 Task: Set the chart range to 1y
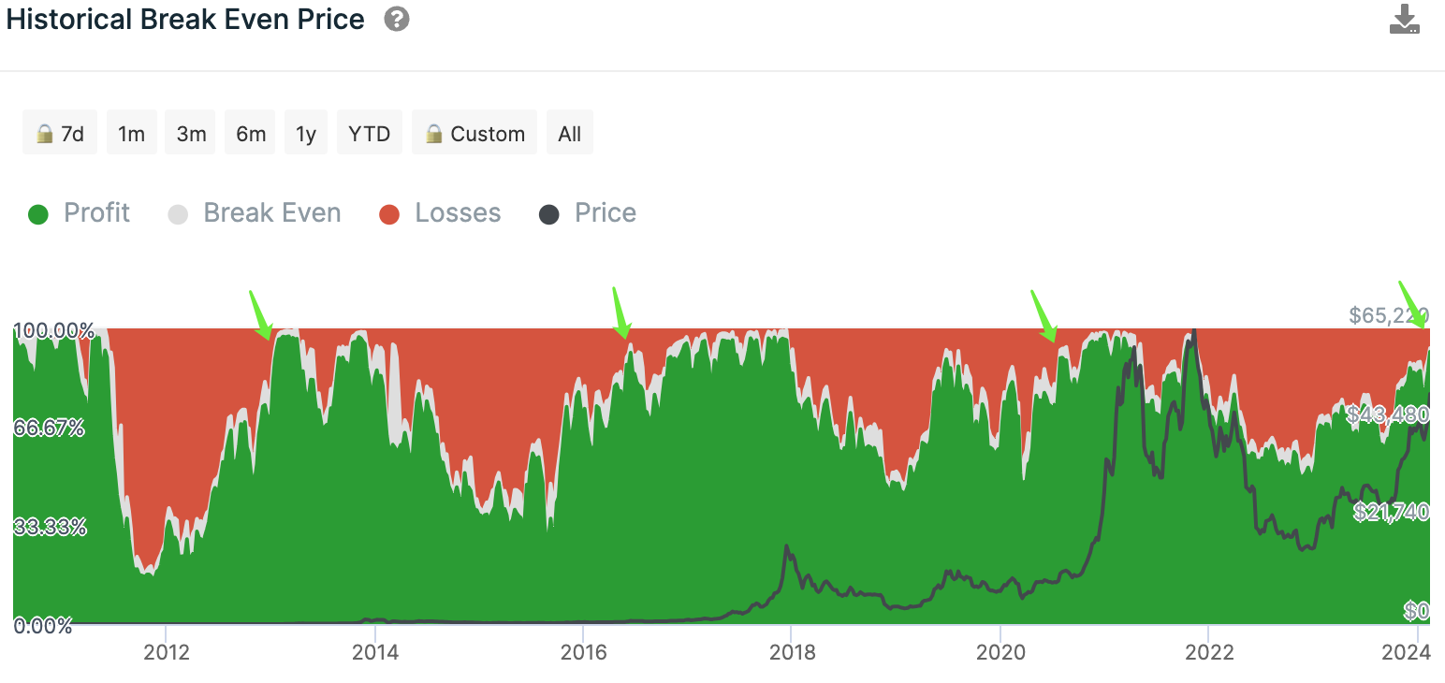coord(306,134)
